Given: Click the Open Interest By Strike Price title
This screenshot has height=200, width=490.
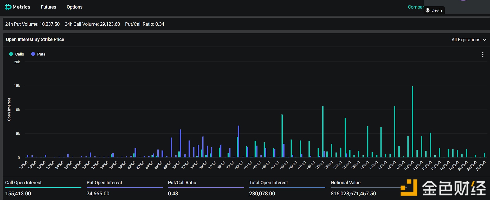Looking at the screenshot, I should click(35, 39).
